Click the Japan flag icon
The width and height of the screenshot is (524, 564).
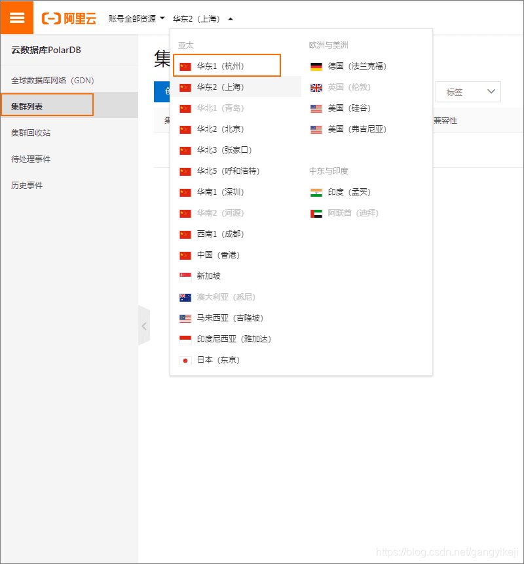pos(185,360)
